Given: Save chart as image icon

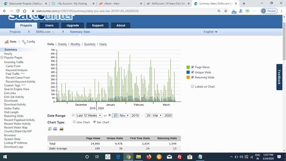Looking at the screenshot, I should point(62,129).
